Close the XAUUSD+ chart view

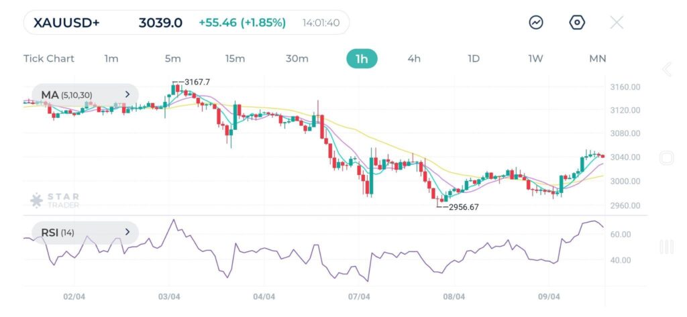tap(617, 22)
